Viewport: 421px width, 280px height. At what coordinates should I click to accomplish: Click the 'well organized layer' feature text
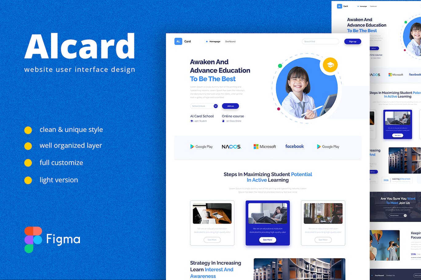pos(71,145)
